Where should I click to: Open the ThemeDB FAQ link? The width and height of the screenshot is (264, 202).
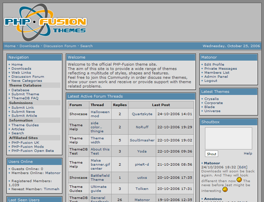[25, 98]
